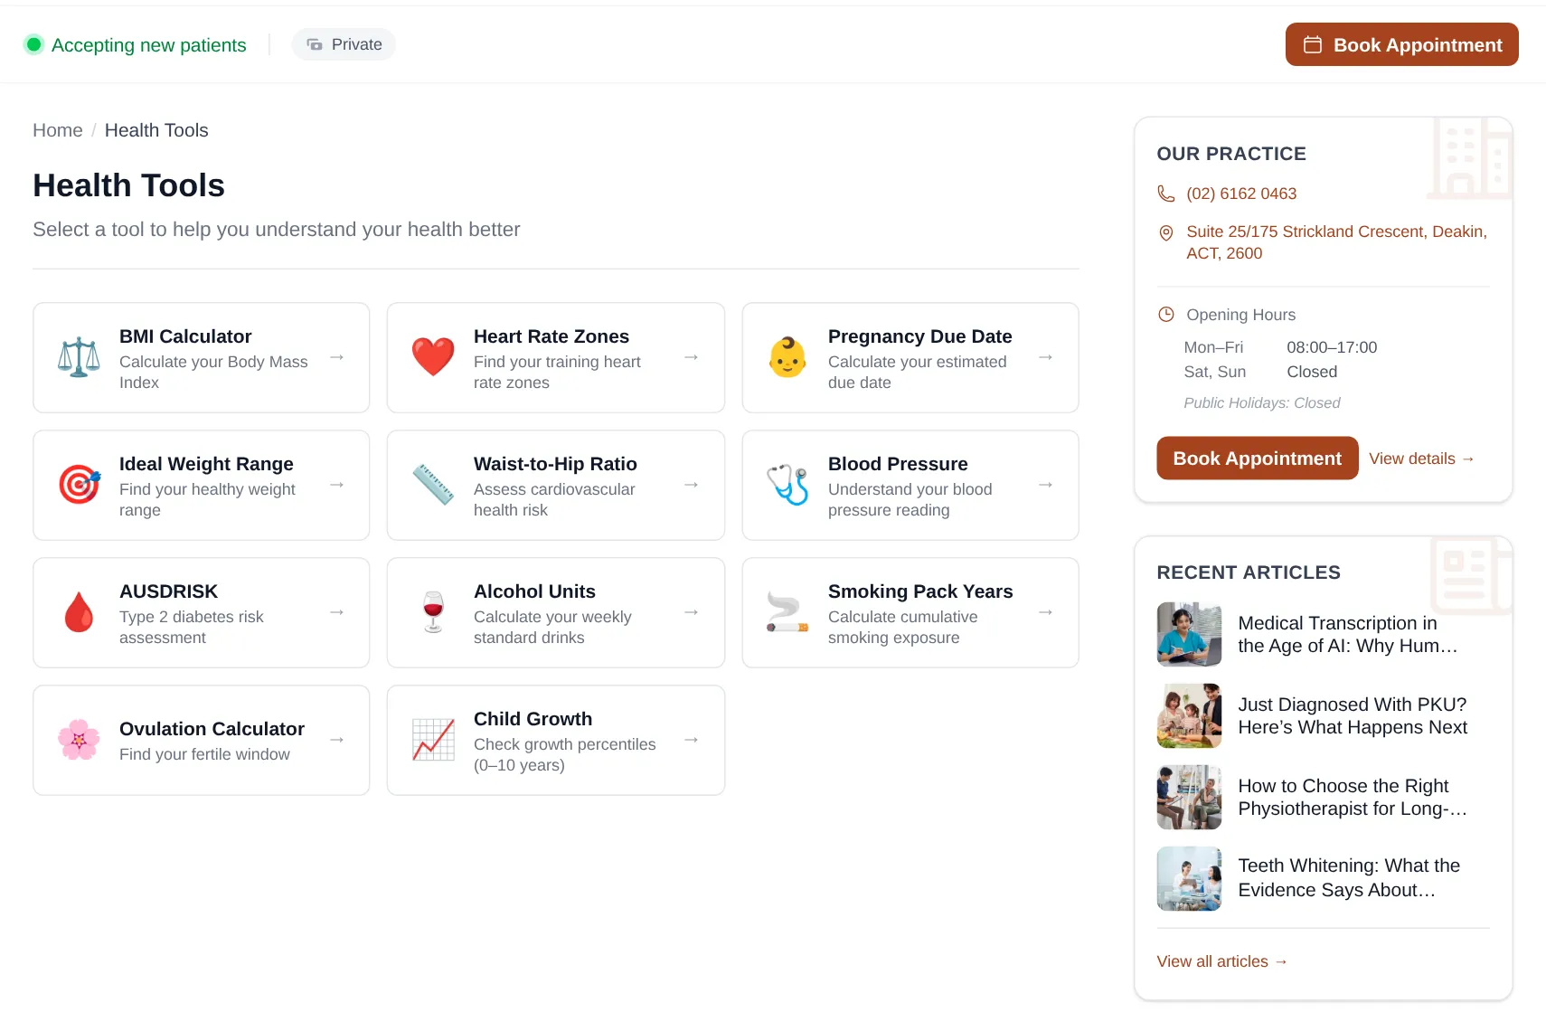Click the phone icon beside (02) 6162 0463
Viewport: 1546px width, 1031px height.
(1166, 194)
